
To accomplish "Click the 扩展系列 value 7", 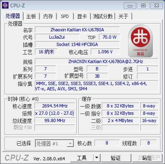I will [x=45, y=76].
